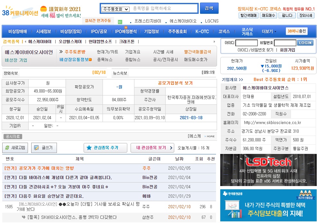Open 현재가/차트 link

click(107, 52)
